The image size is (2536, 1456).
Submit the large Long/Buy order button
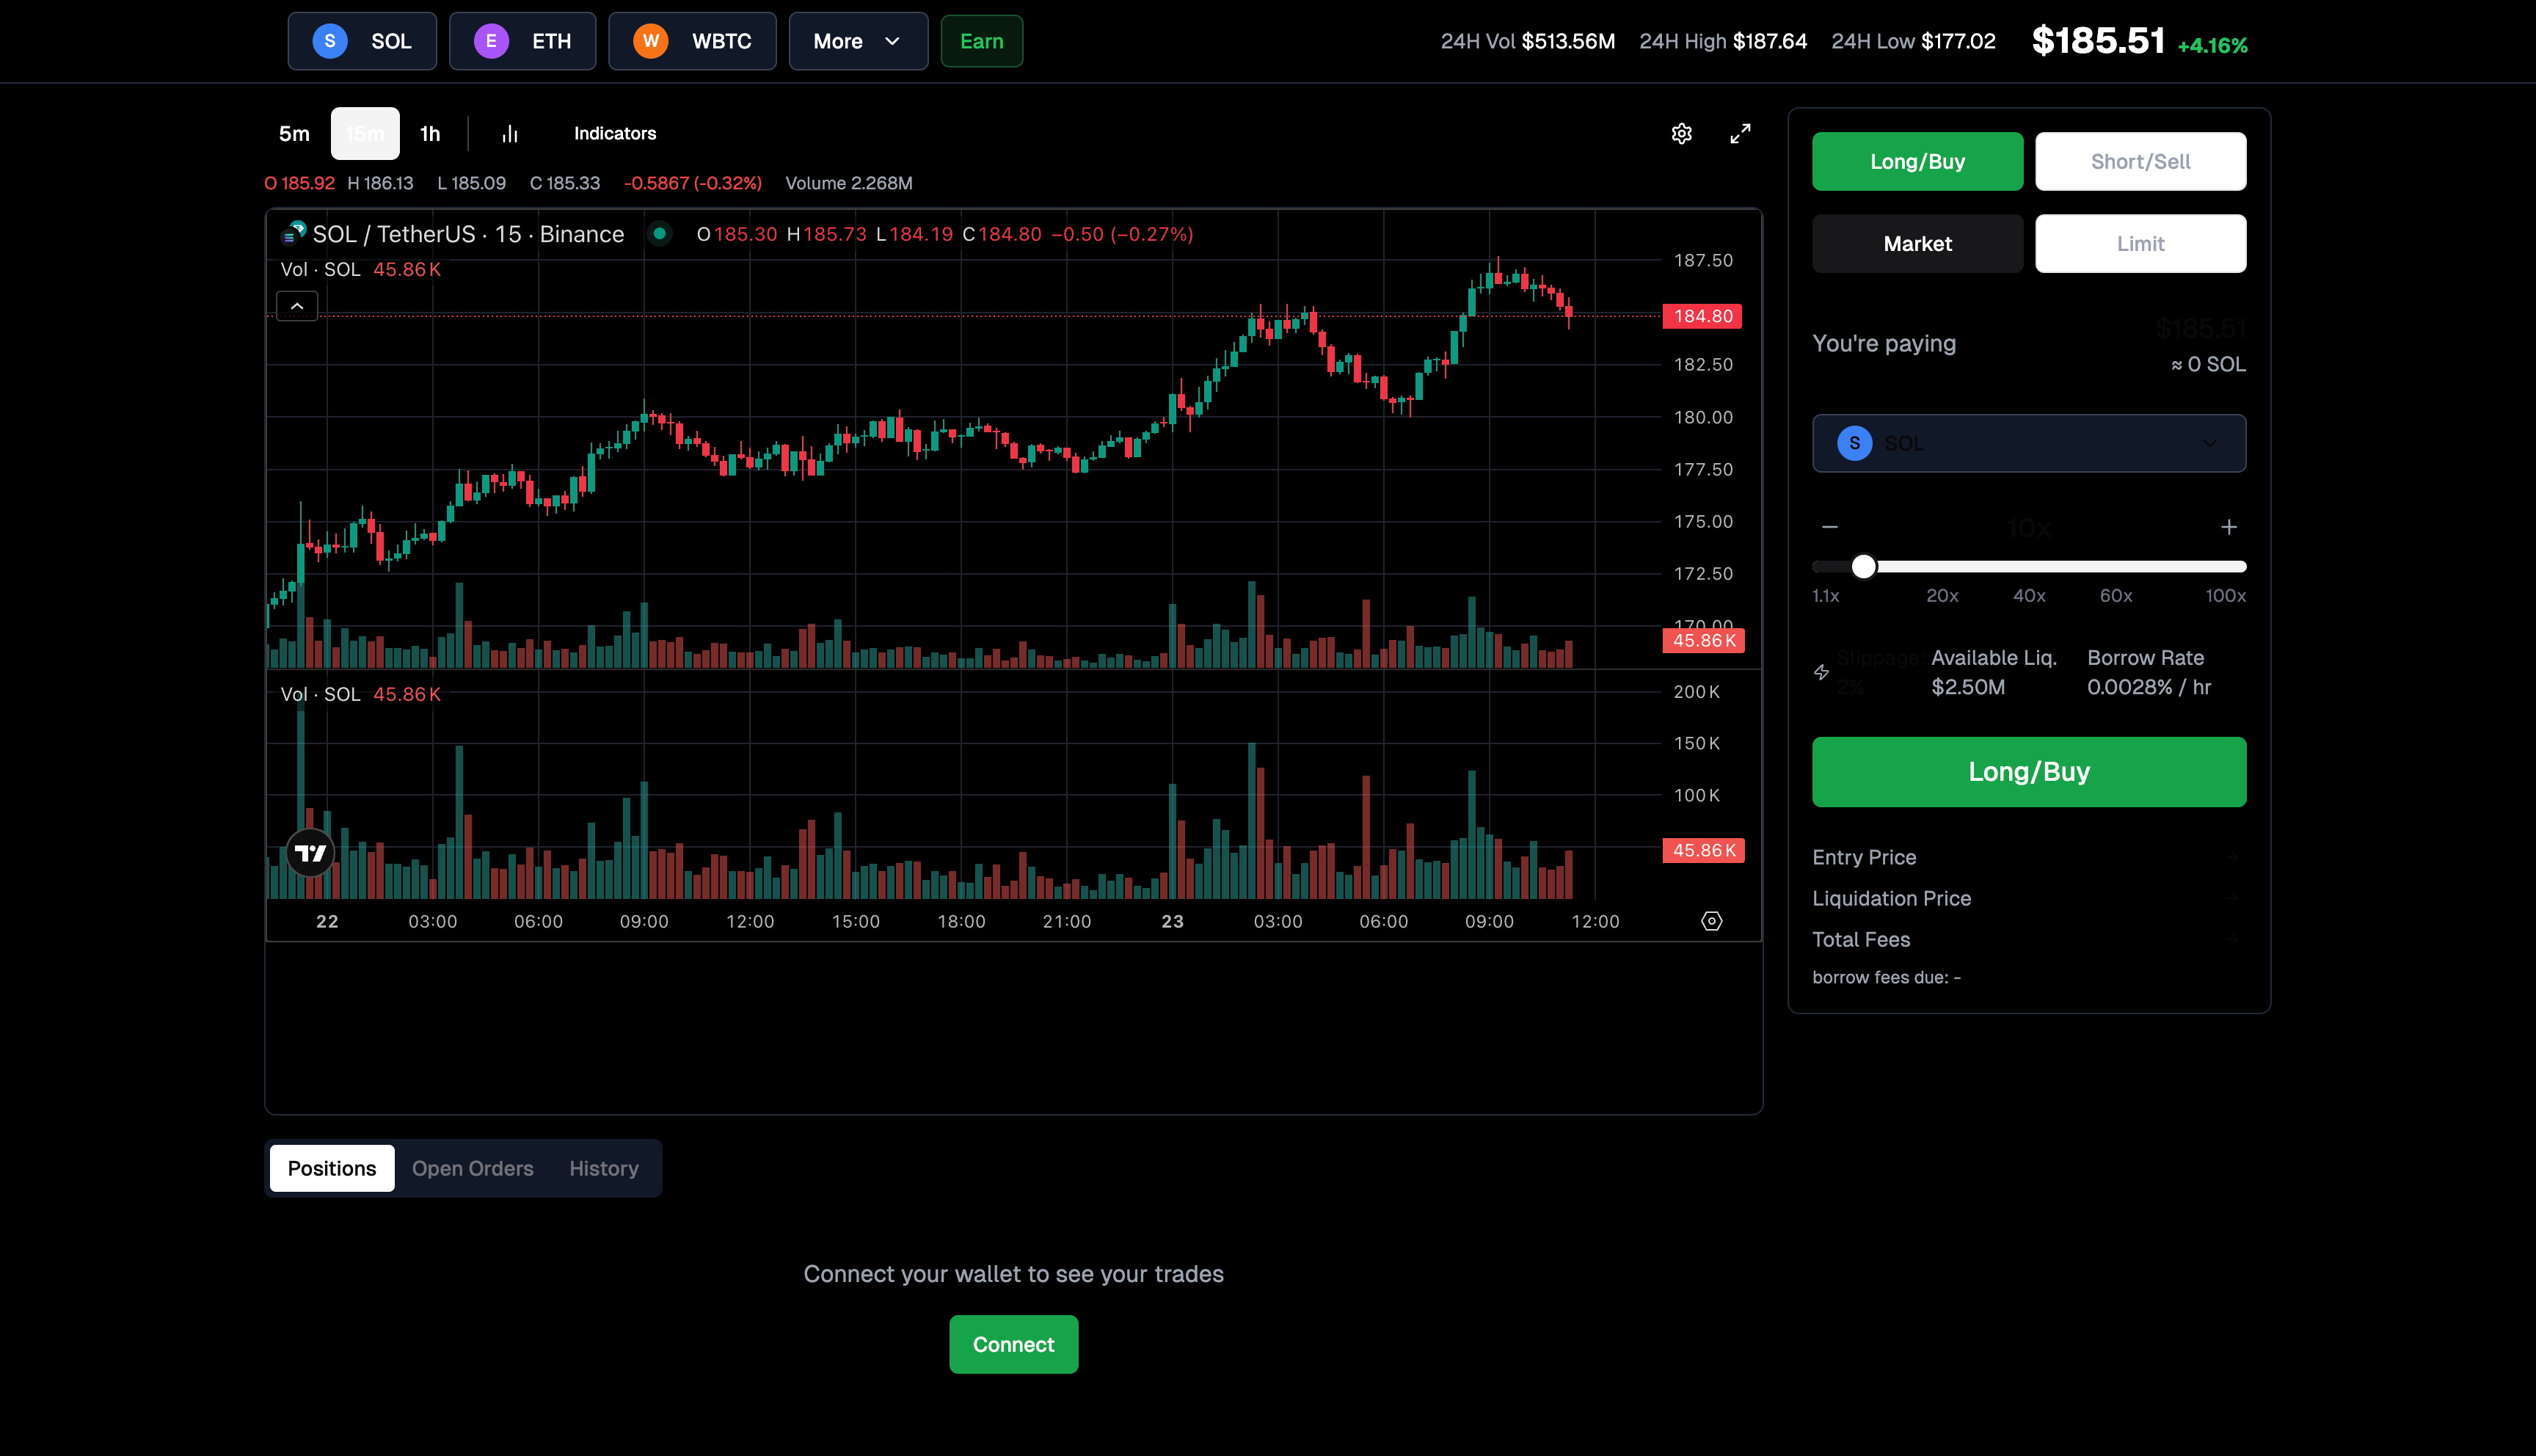2028,772
